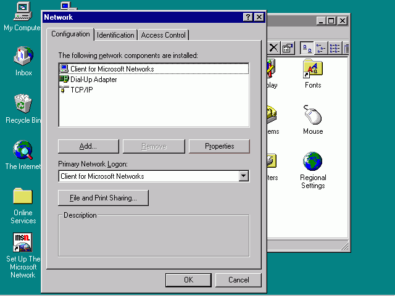Expand the Primary Network Logon dropdown arrow
395x296 pixels.
[243, 176]
